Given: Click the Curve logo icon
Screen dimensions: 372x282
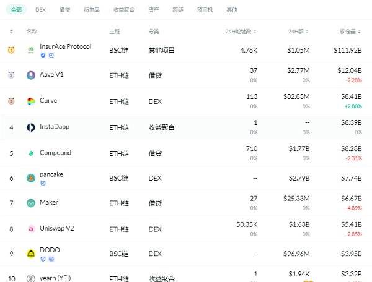Looking at the screenshot, I should [31, 101].
